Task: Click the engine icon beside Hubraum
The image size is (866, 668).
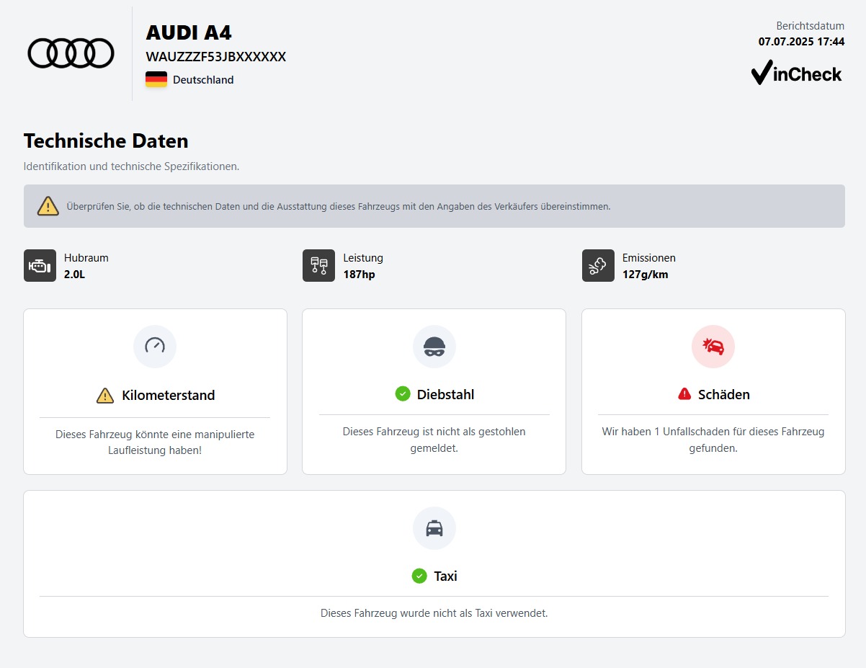Action: [x=40, y=265]
